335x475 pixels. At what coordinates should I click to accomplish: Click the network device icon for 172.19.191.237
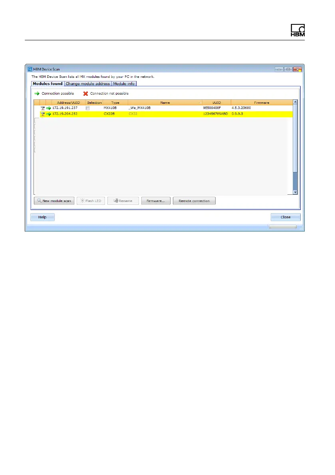(43, 108)
